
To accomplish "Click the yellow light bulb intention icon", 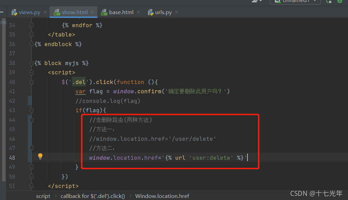I will [x=40, y=156].
